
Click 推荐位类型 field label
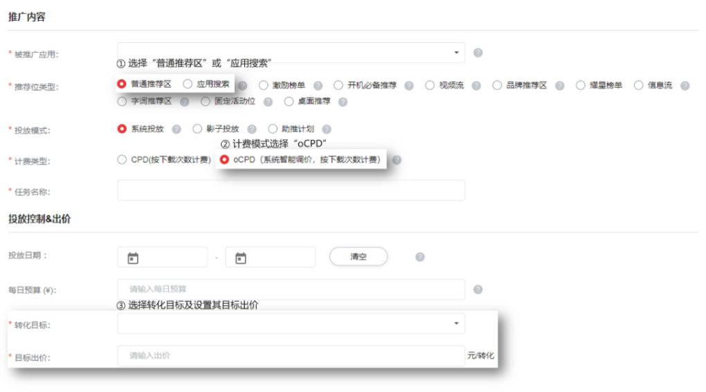tap(37, 87)
